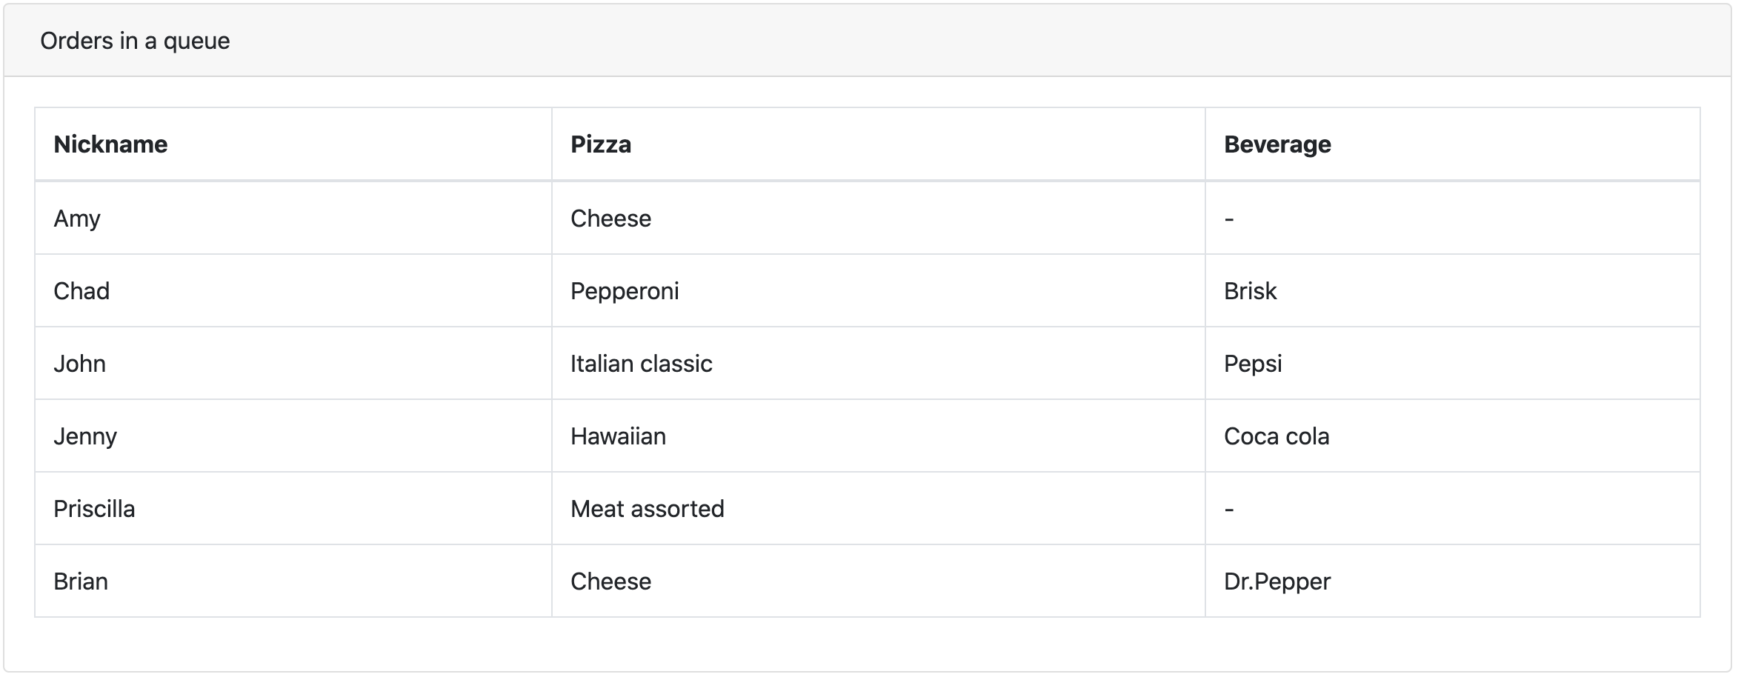Select the Coca cola beverage cell
This screenshot has width=1744, height=677.
click(x=1276, y=436)
